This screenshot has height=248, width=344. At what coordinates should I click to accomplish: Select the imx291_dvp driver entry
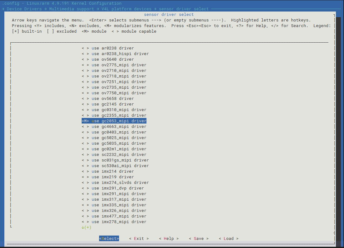click(x=113, y=188)
